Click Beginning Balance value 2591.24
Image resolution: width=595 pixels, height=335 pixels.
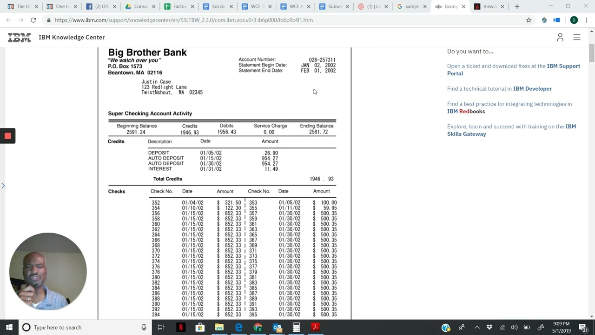point(136,132)
